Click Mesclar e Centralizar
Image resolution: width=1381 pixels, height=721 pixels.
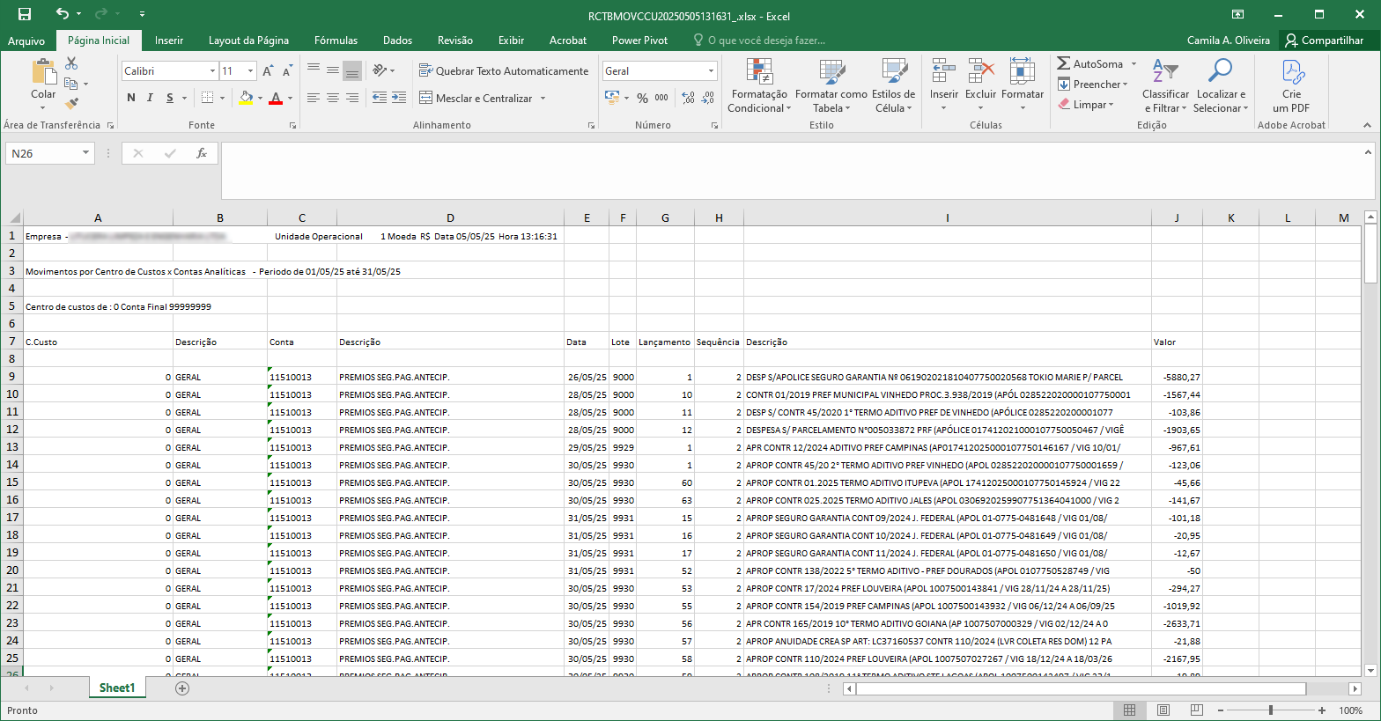(476, 98)
